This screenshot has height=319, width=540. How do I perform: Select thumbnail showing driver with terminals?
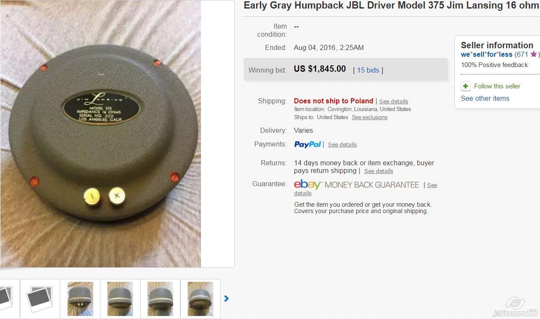80,299
